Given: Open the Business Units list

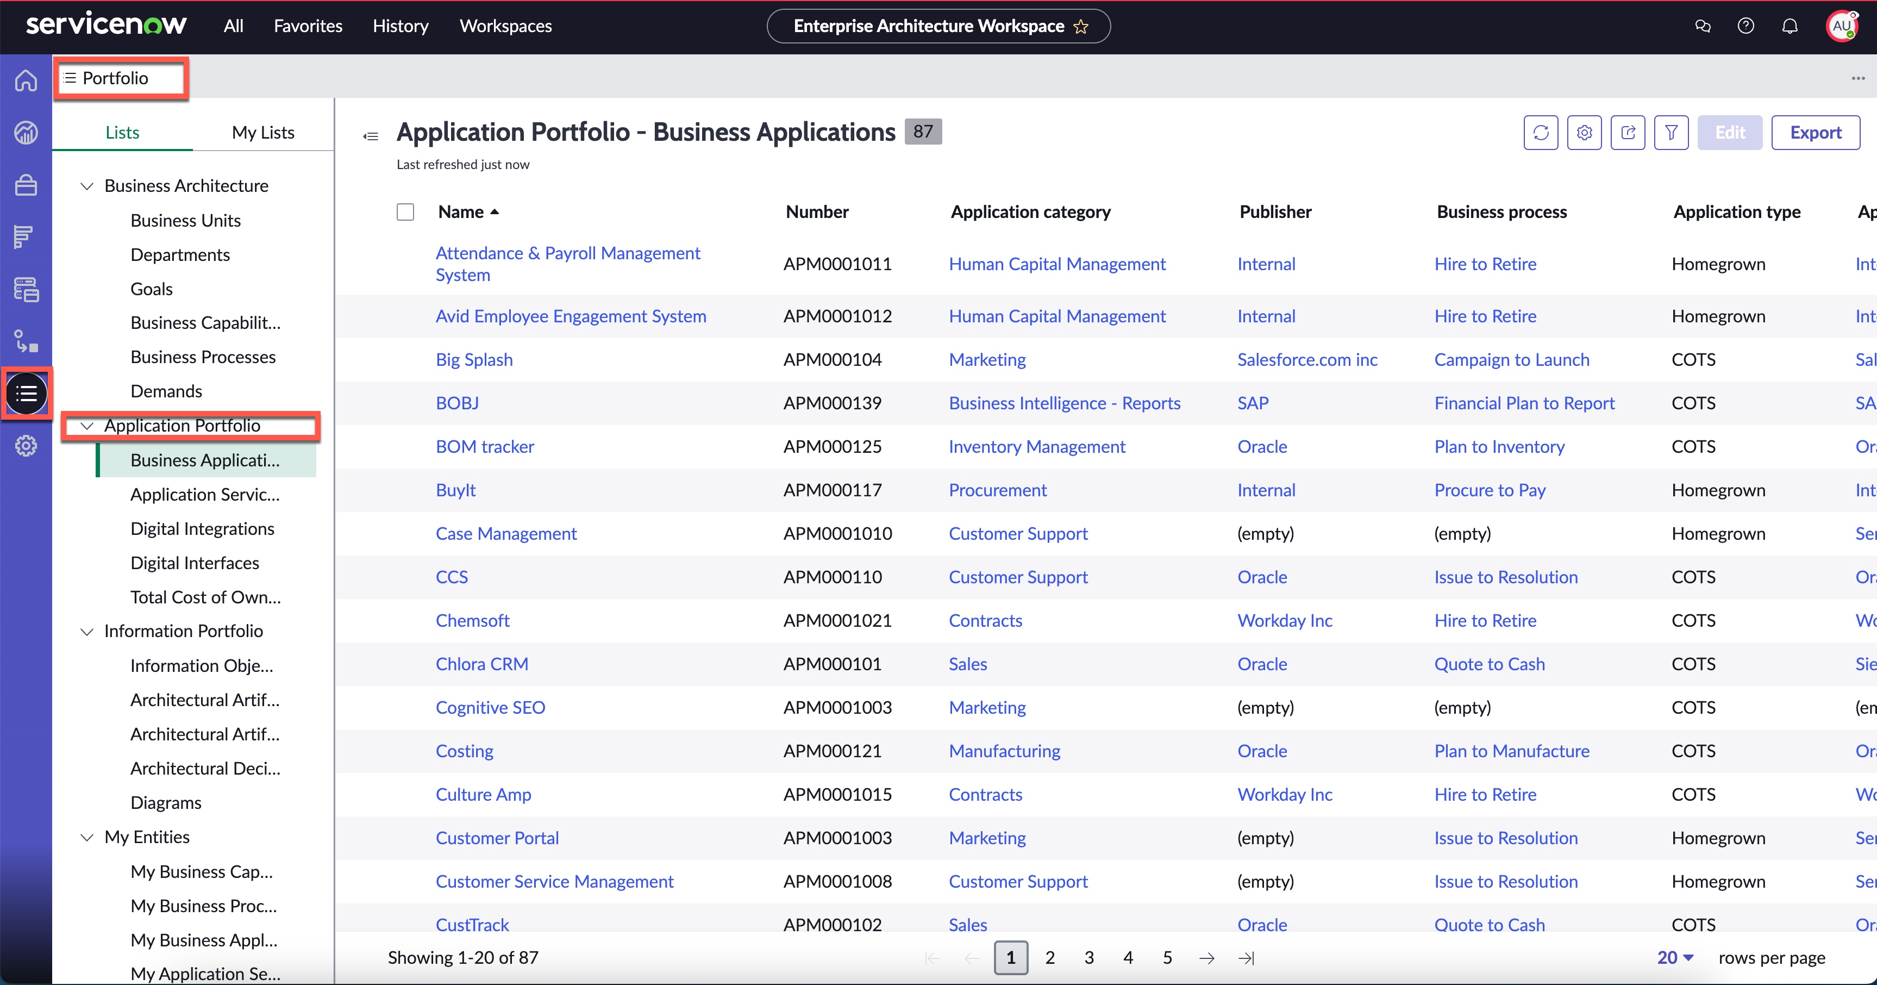Looking at the screenshot, I should [186, 220].
